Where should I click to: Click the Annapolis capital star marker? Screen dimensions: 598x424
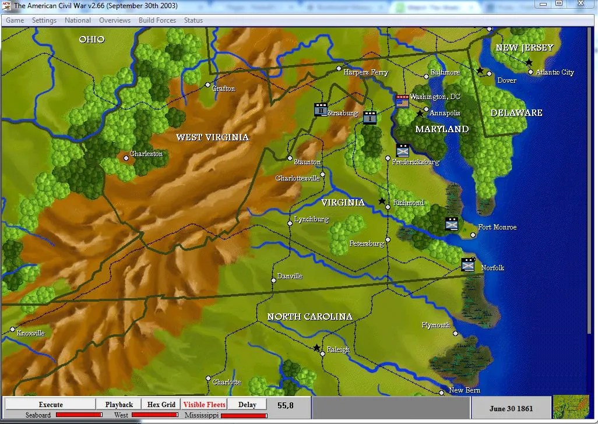pyautogui.click(x=420, y=114)
